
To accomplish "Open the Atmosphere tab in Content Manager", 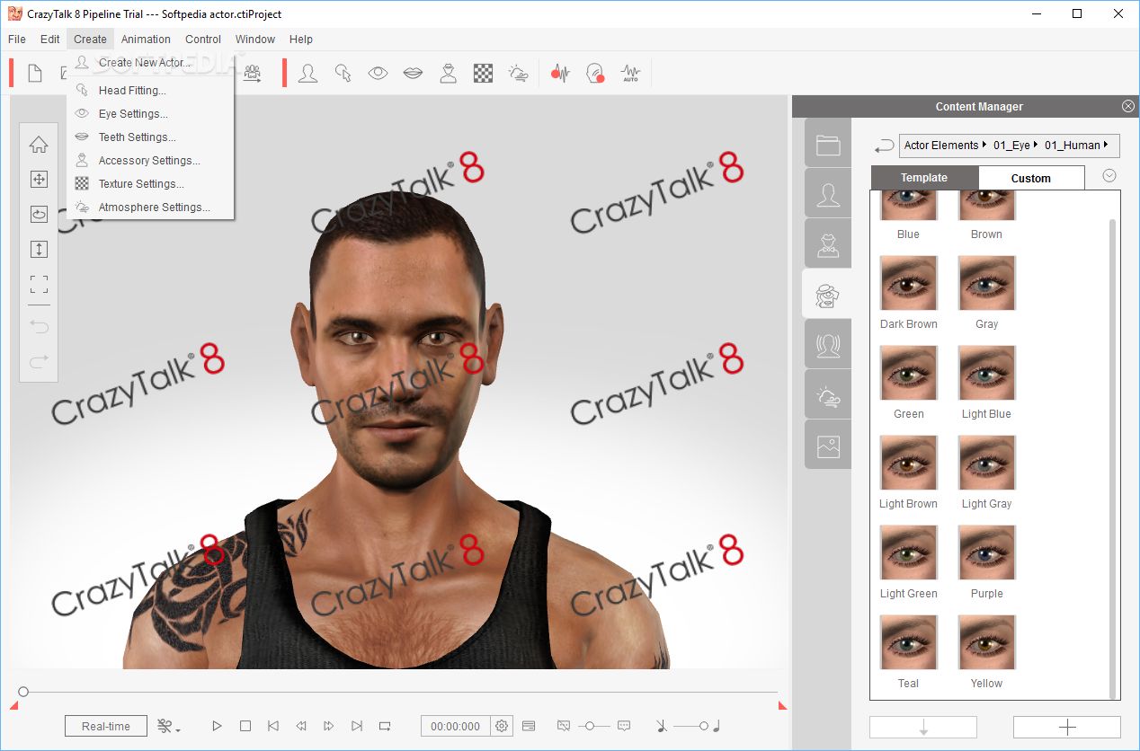I will (828, 395).
